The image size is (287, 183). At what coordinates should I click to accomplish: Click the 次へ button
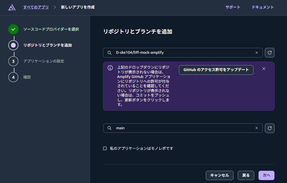click(x=266, y=175)
